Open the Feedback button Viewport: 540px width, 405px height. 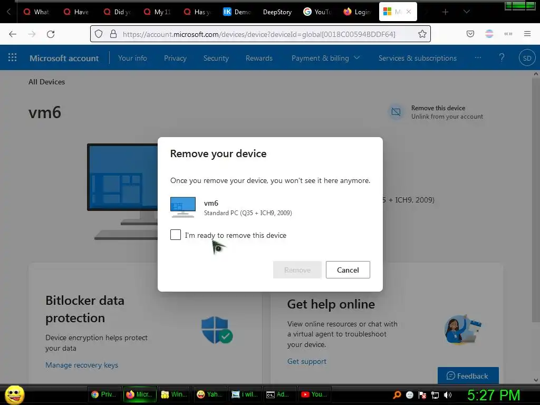click(468, 375)
